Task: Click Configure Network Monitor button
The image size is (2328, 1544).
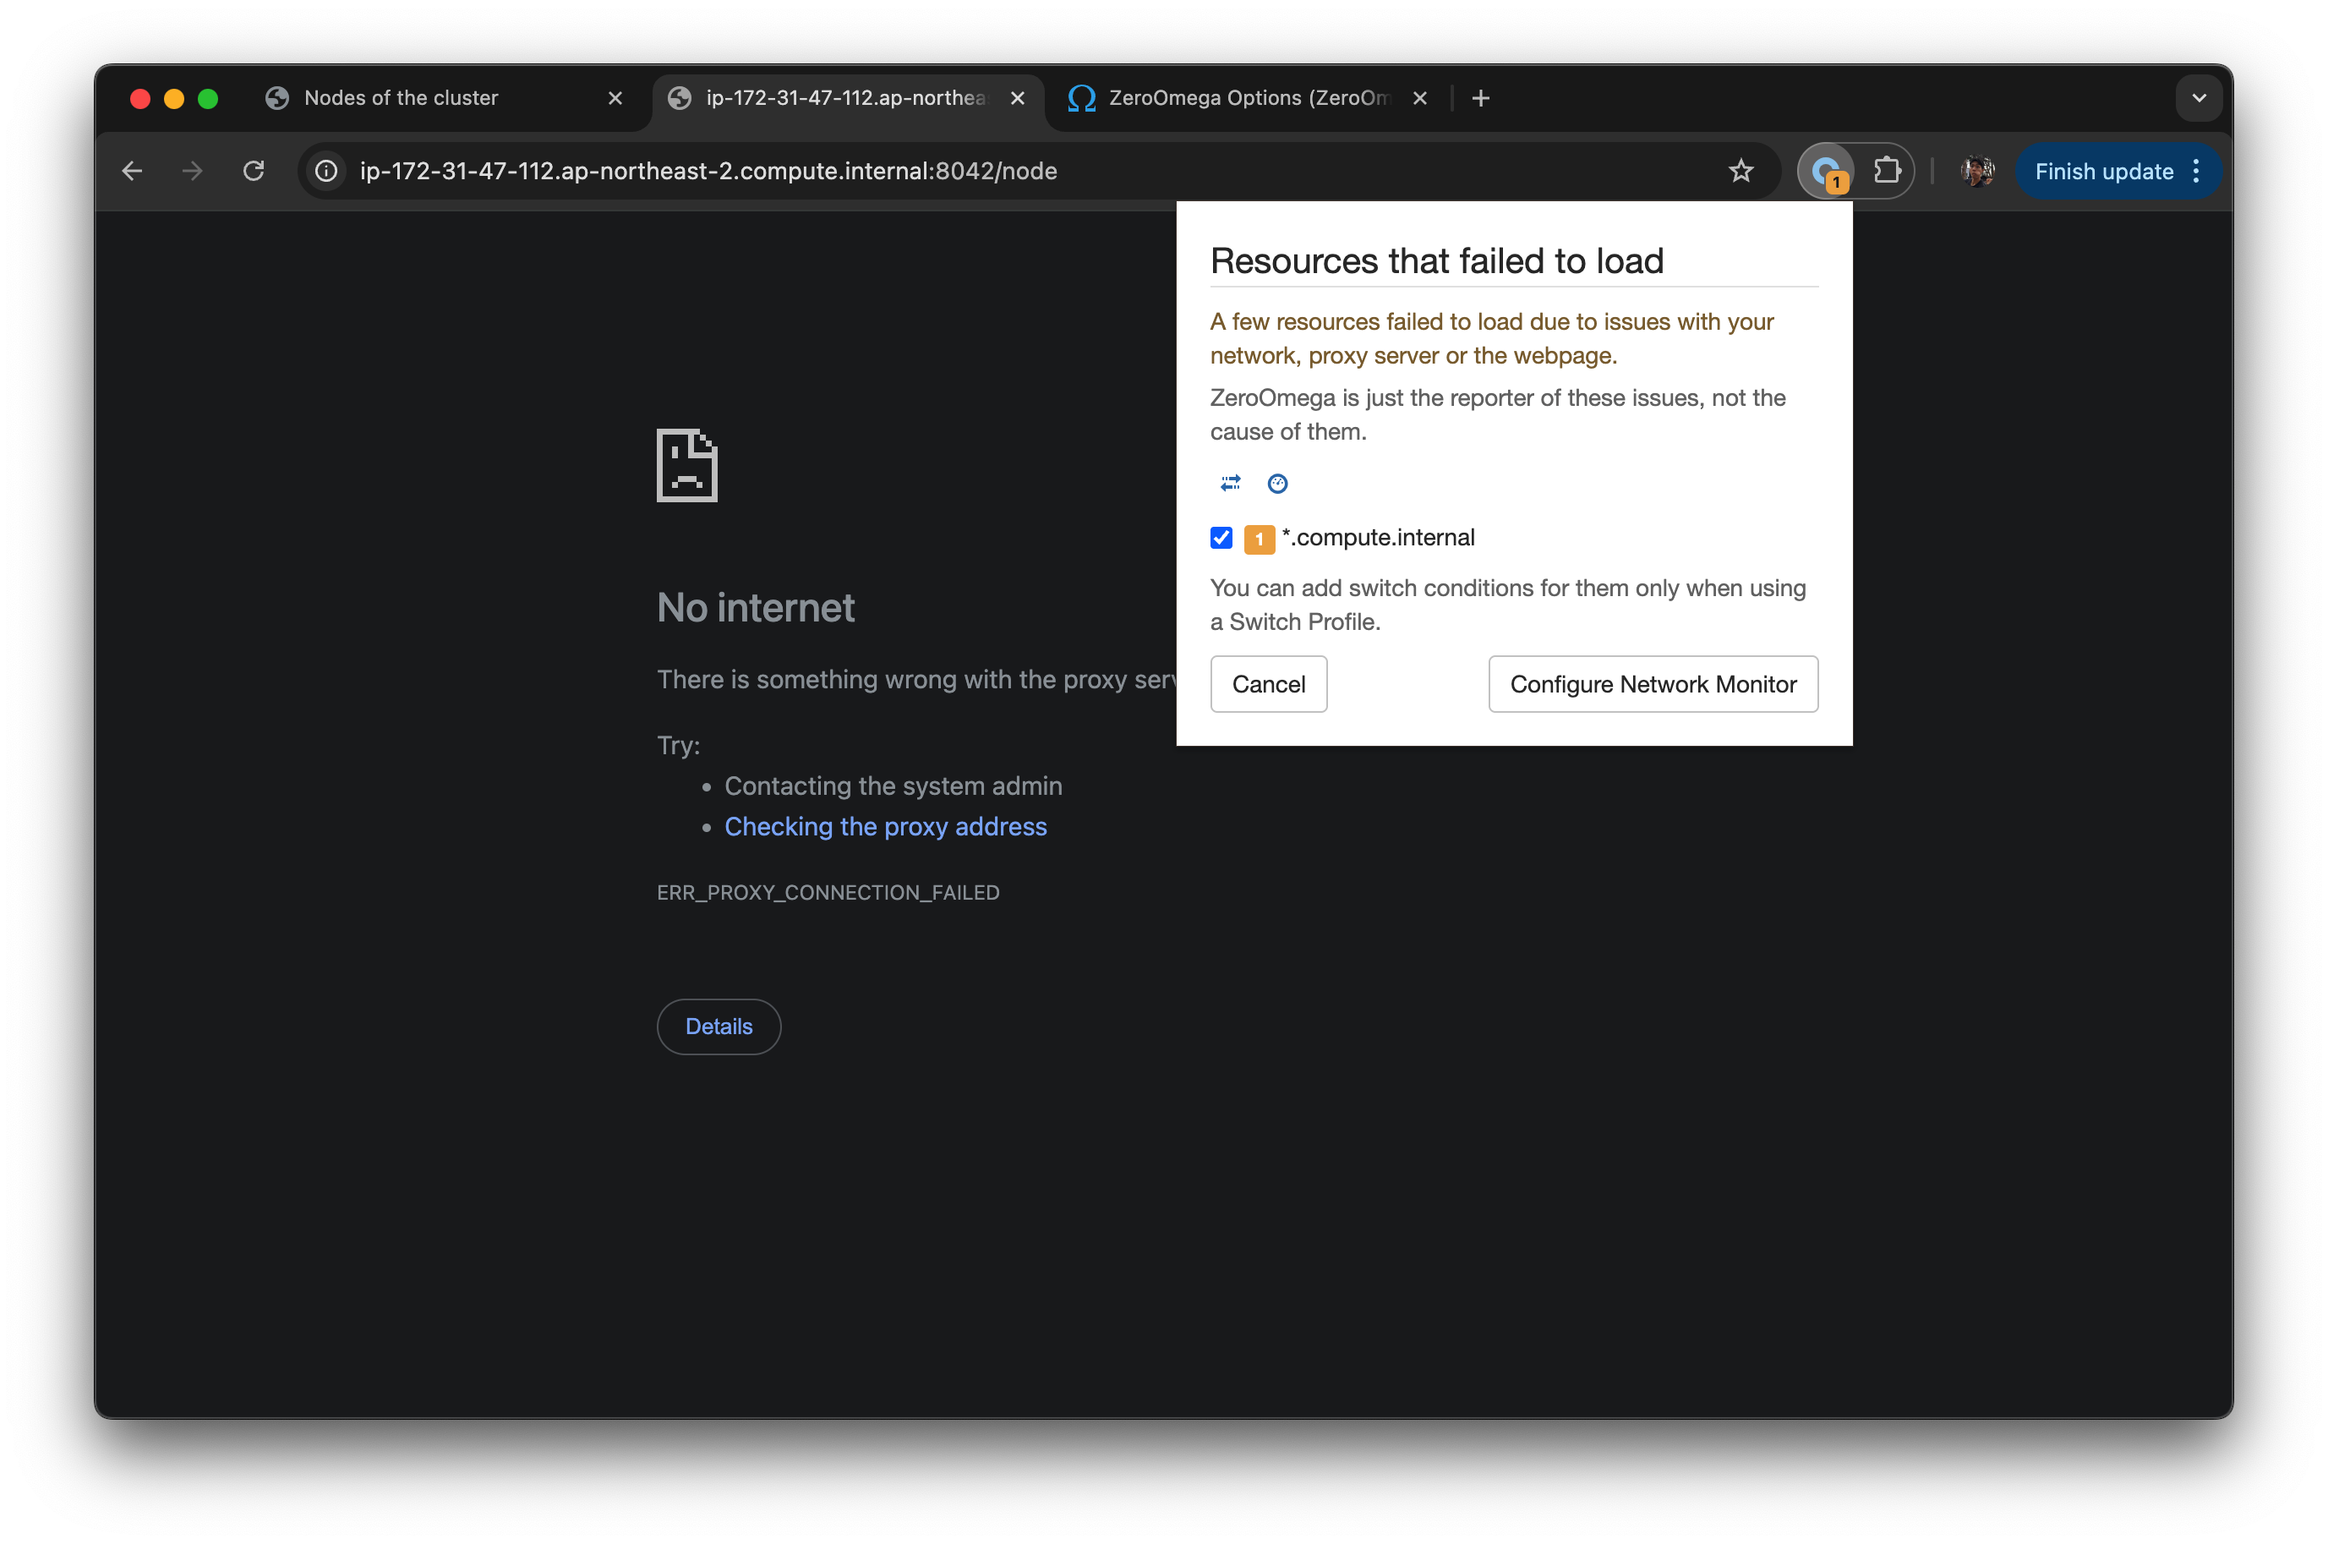Action: [x=1653, y=684]
